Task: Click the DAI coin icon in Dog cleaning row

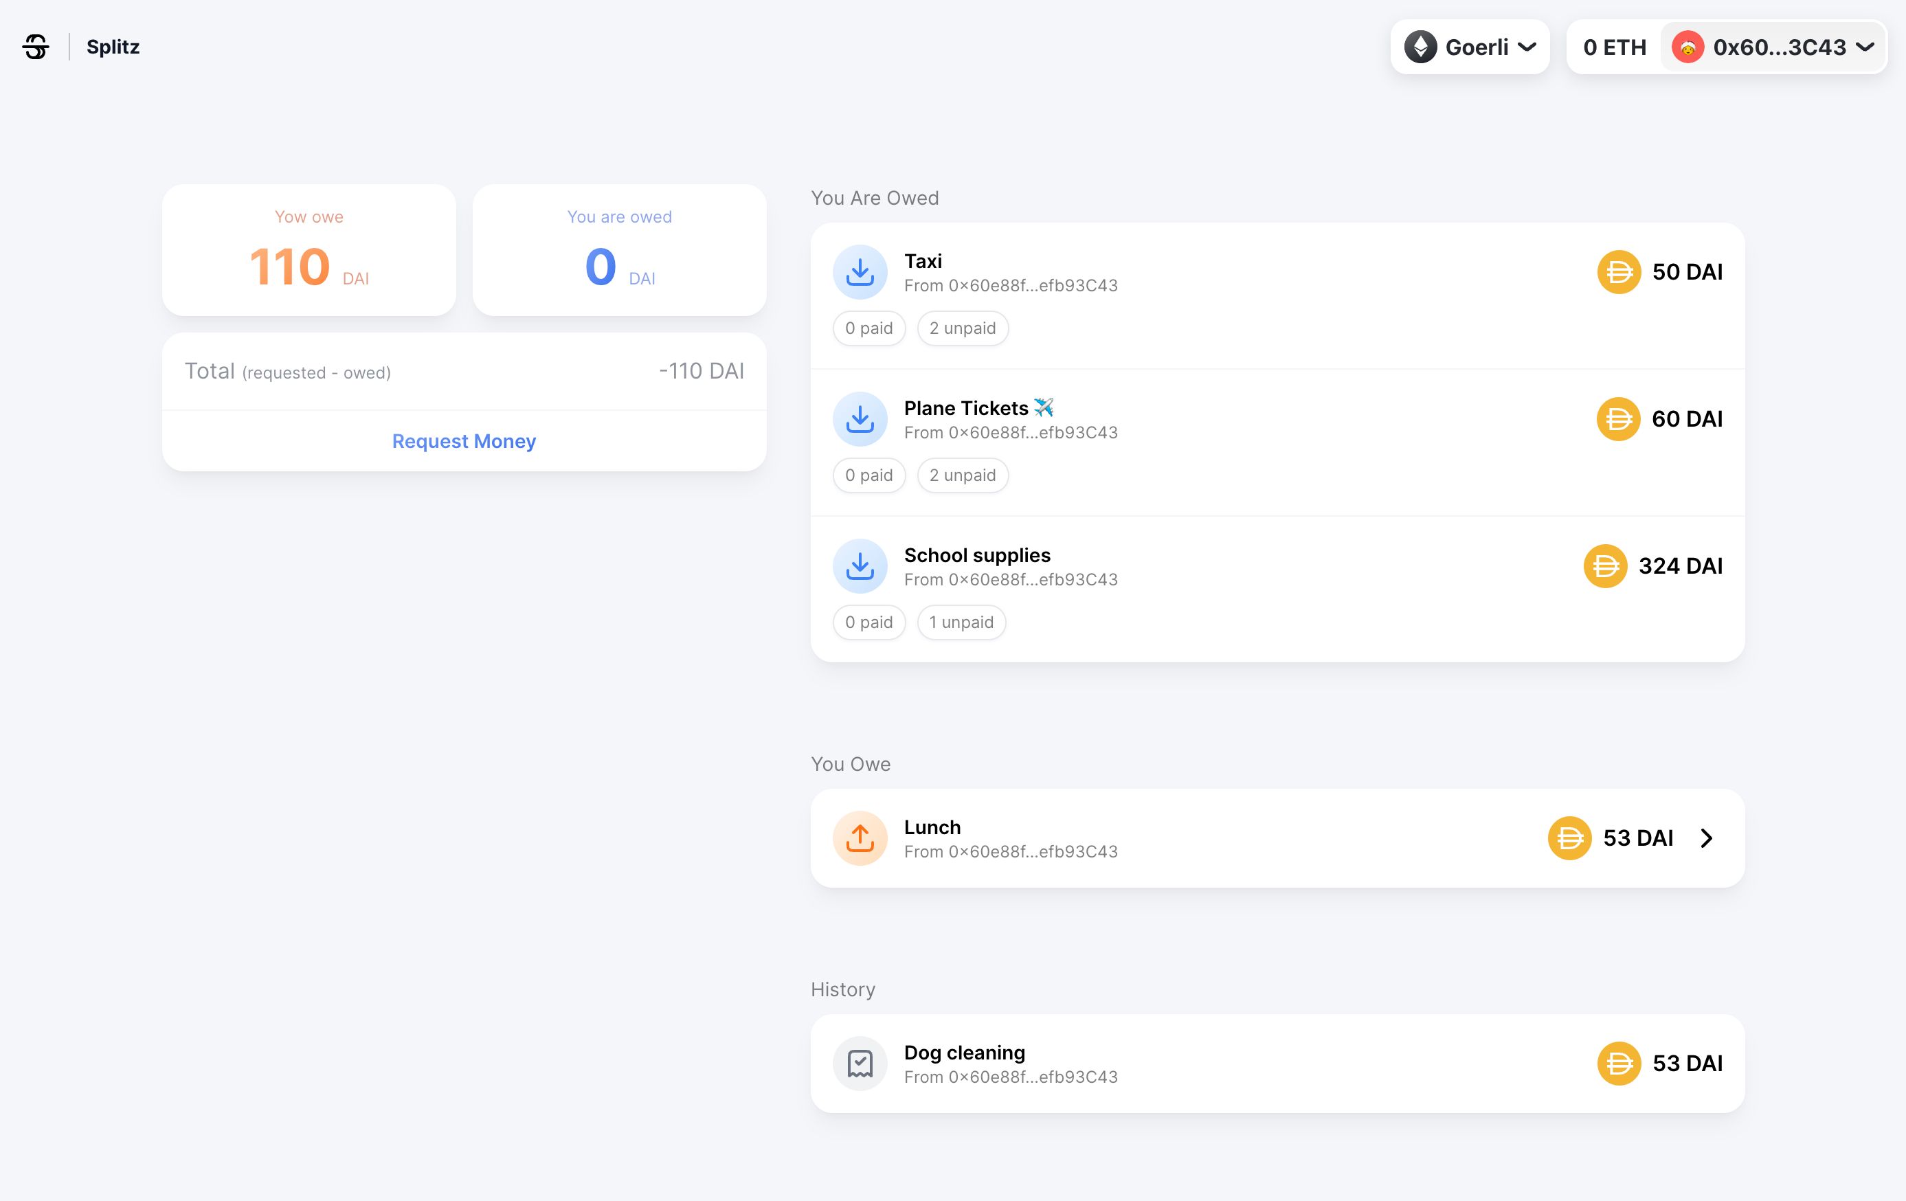Action: (x=1619, y=1064)
